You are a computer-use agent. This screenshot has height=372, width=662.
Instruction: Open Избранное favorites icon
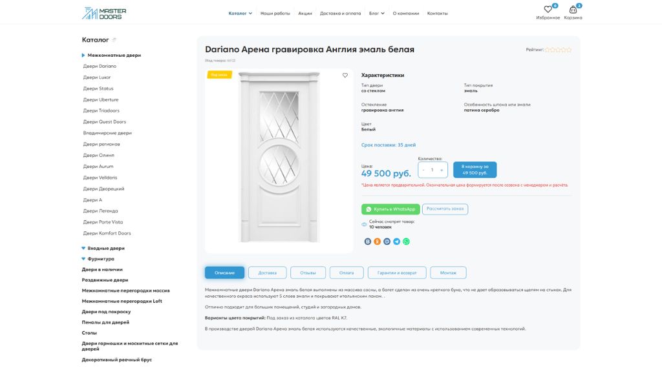pos(548,8)
